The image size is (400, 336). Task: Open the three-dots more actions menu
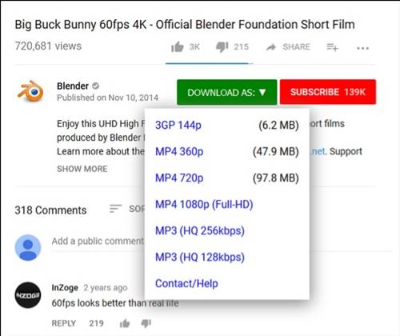363,48
